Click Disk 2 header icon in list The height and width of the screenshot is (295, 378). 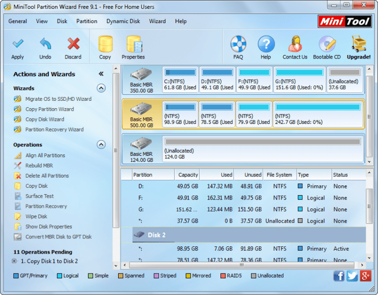pos(139,235)
